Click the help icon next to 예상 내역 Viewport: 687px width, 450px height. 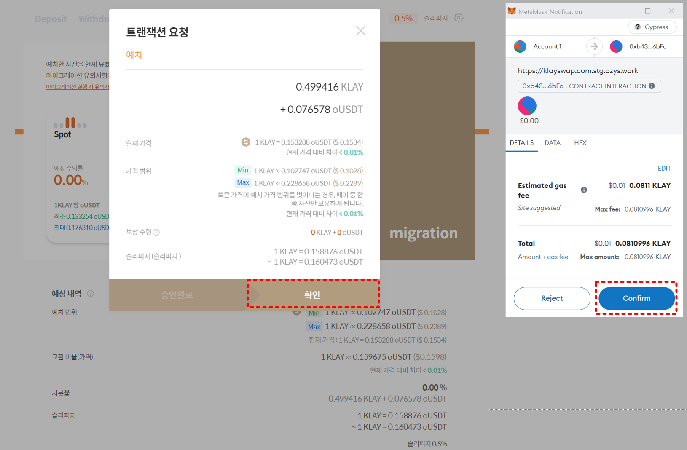click(90, 294)
